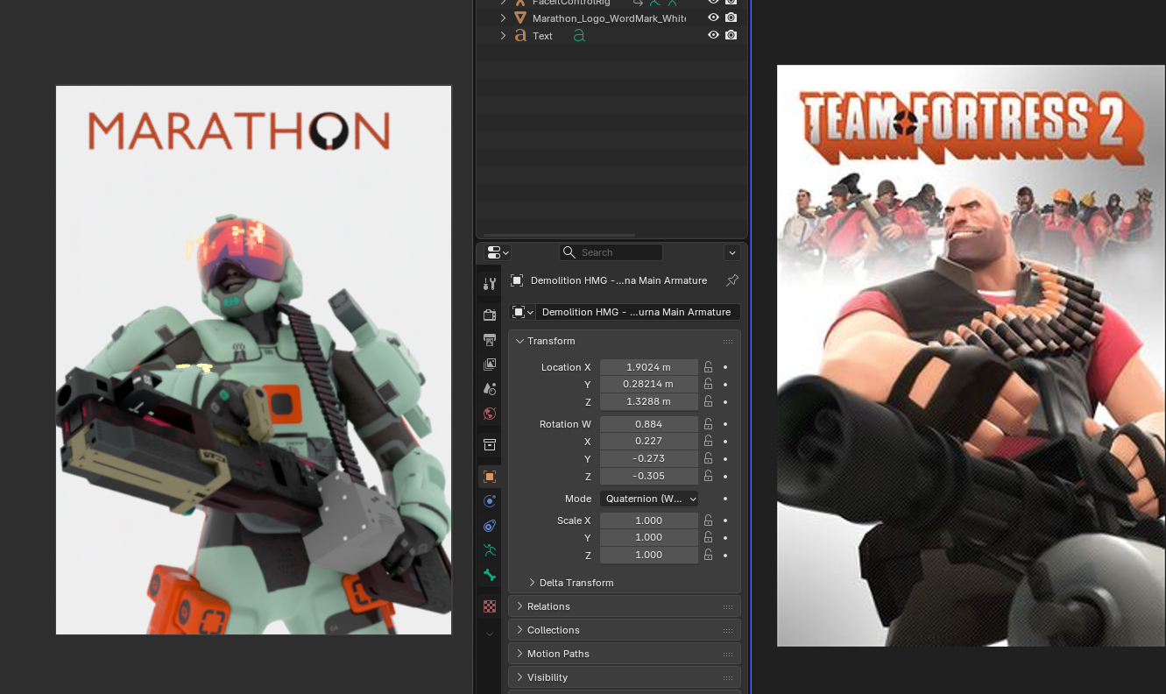Screen dimensions: 1166x694
Task: Click the Location Y value 0.28214 m
Action: (x=649, y=384)
